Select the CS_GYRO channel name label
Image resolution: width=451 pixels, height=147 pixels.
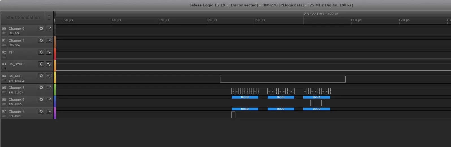16,64
